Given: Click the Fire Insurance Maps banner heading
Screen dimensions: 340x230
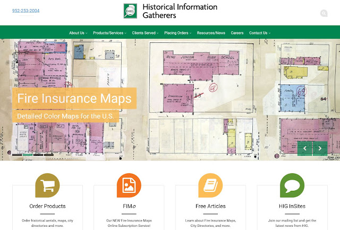Looking at the screenshot, I should tap(74, 98).
